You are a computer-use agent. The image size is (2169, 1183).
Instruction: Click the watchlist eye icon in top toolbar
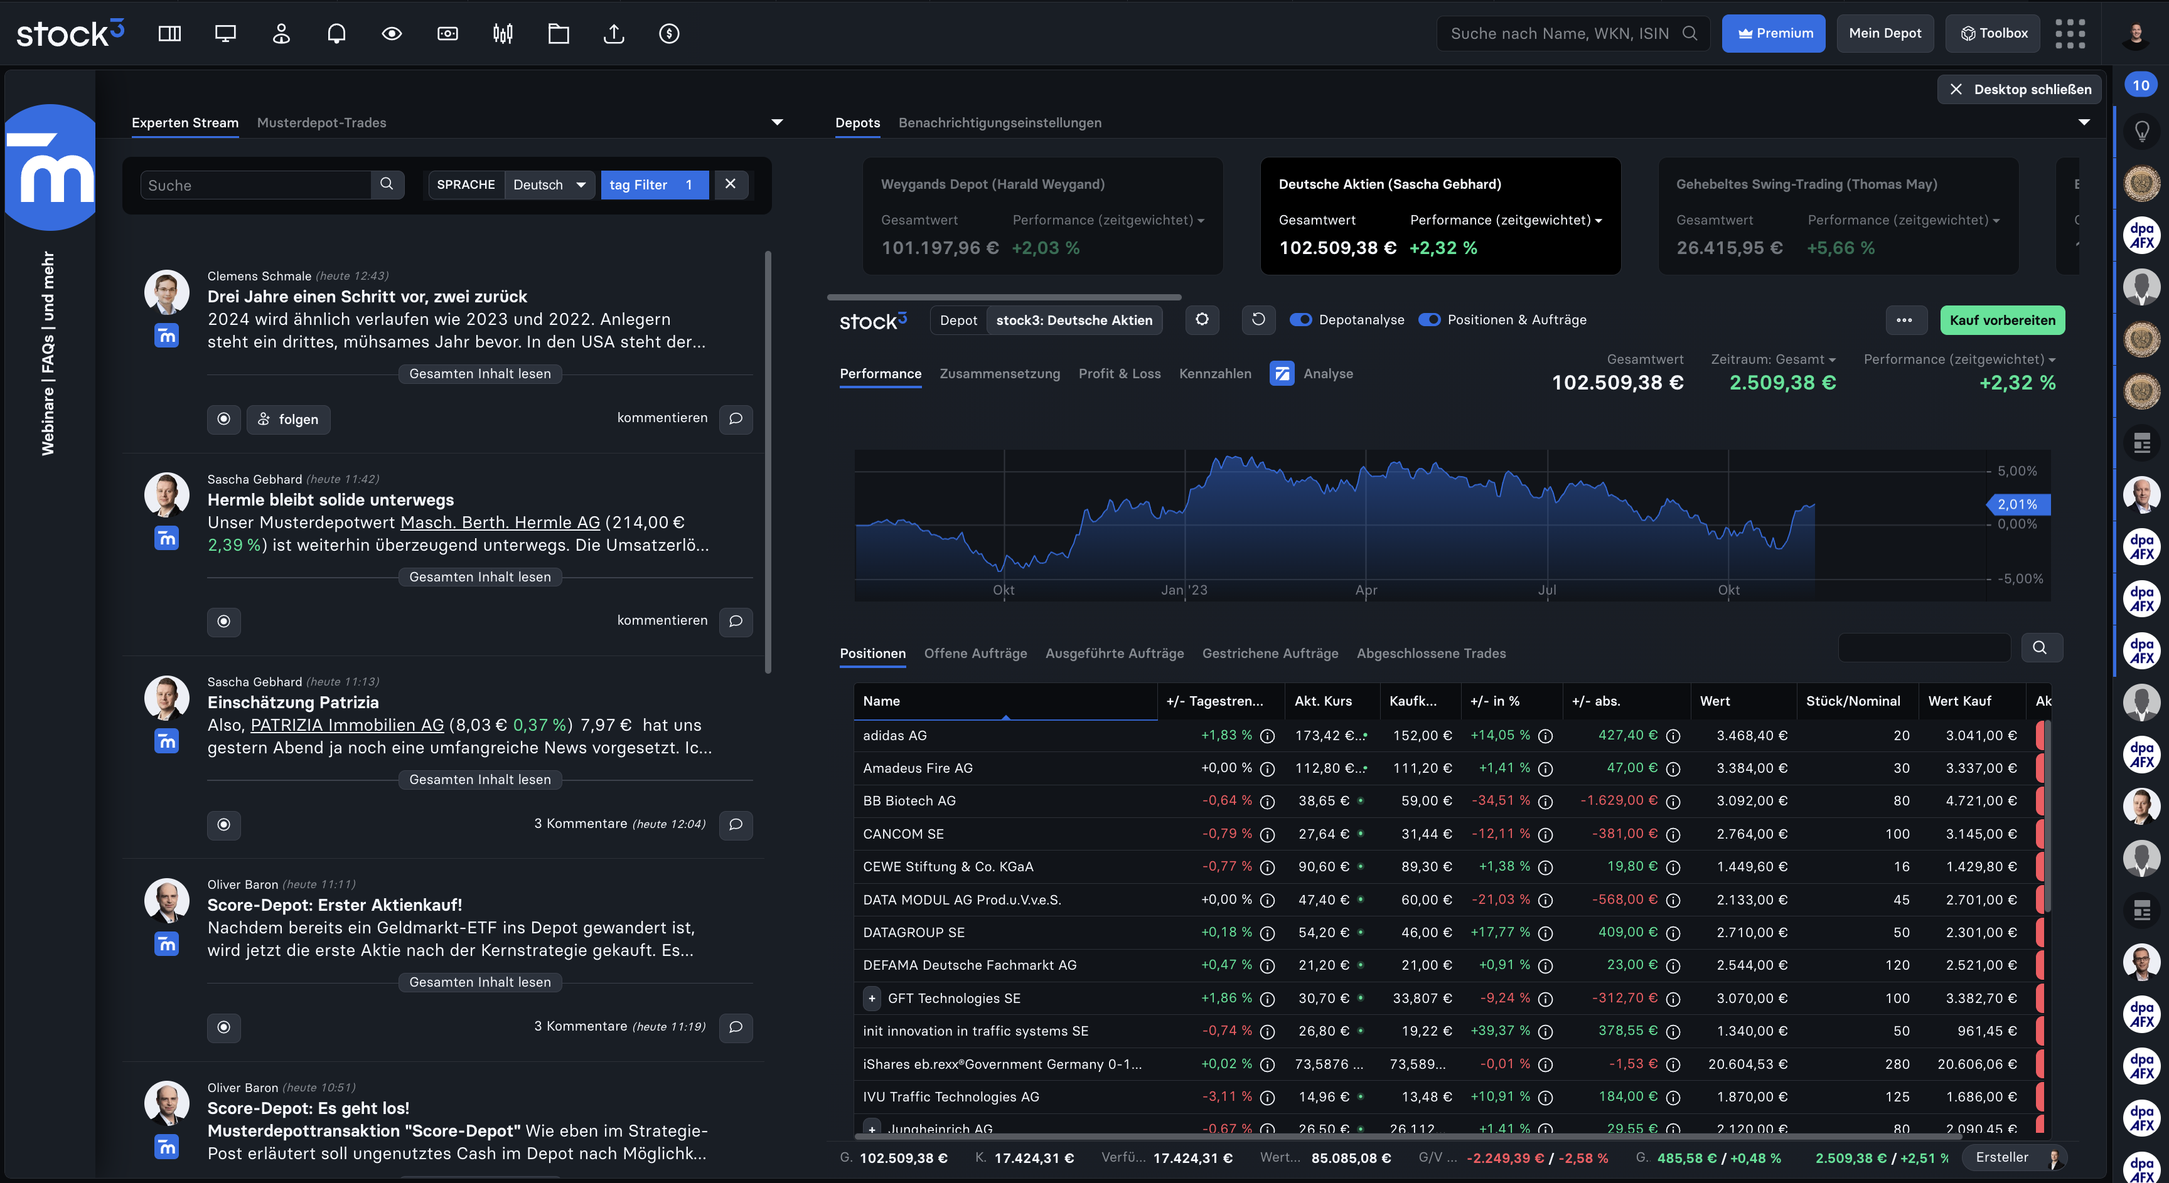tap(392, 34)
